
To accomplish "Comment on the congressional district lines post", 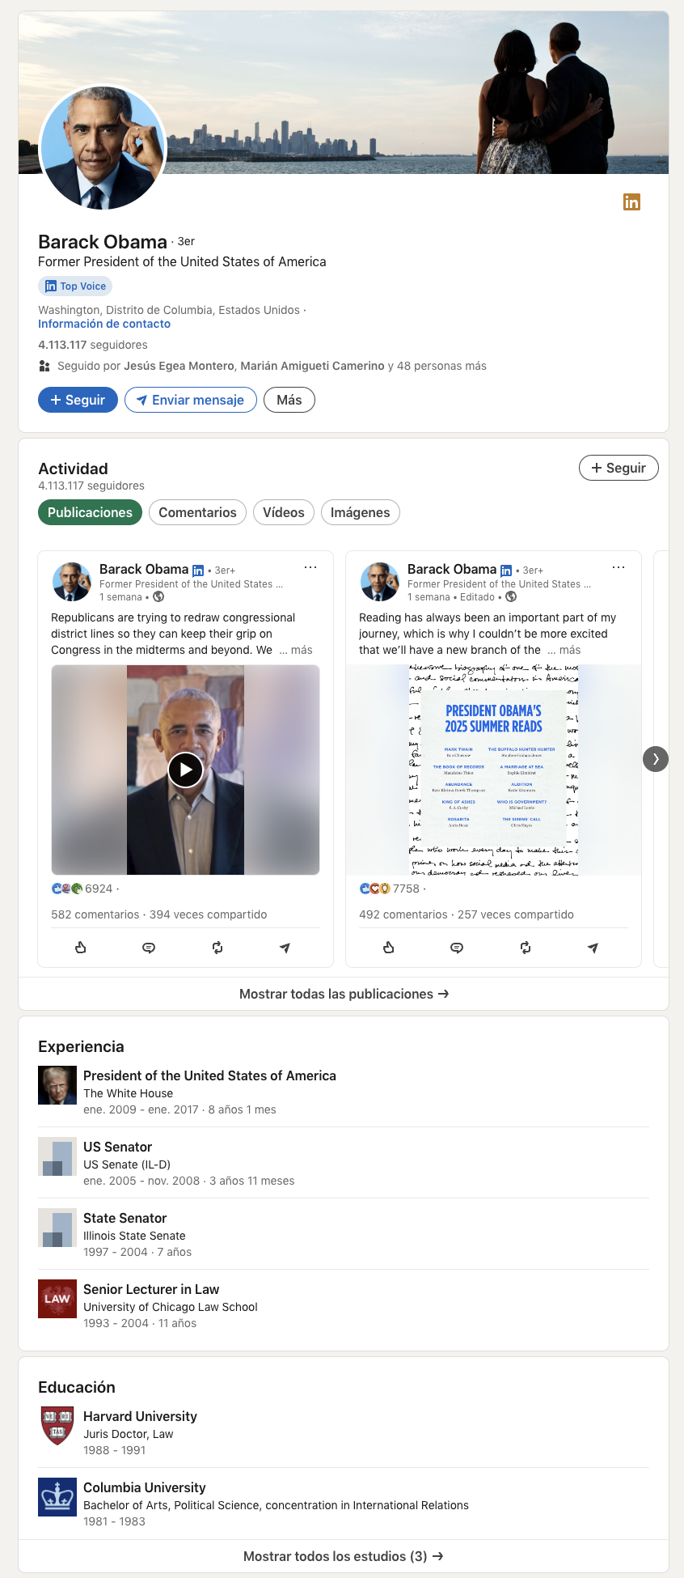I will point(149,948).
